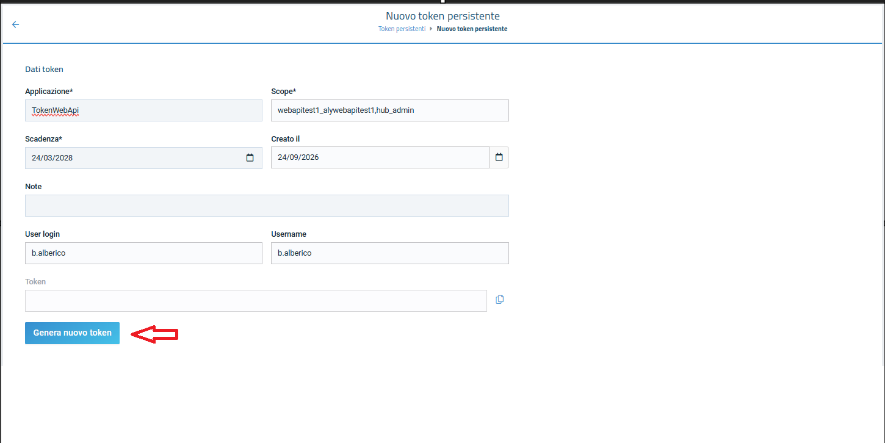Open the Token persistenti breadcrumb link
The height and width of the screenshot is (443, 885).
pos(402,29)
